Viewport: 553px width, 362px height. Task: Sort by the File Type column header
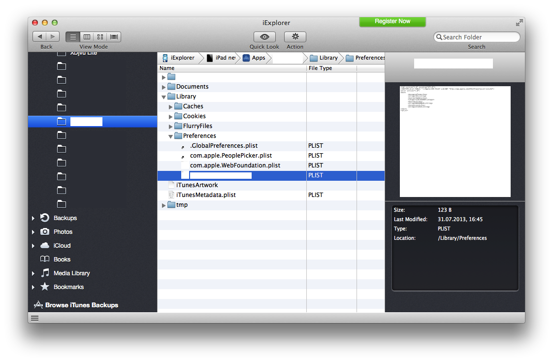[331, 68]
